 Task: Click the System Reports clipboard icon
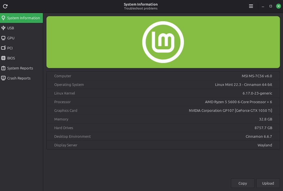(x=3, y=68)
